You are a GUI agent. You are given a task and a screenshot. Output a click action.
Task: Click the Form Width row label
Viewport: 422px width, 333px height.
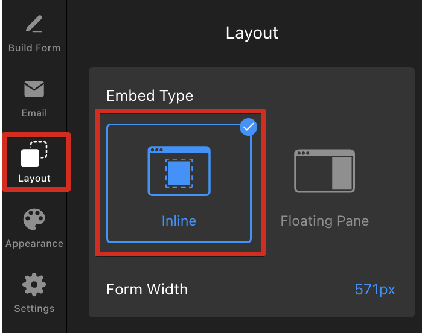pos(147,289)
